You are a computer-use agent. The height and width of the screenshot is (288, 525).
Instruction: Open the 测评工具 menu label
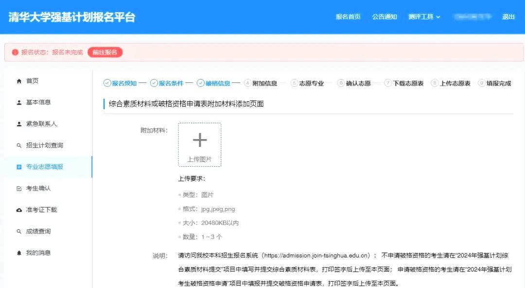[421, 16]
